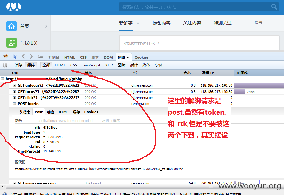The width and height of the screenshot is (284, 195).
Task: Click the Firebug bug icon
Action: point(5,56)
